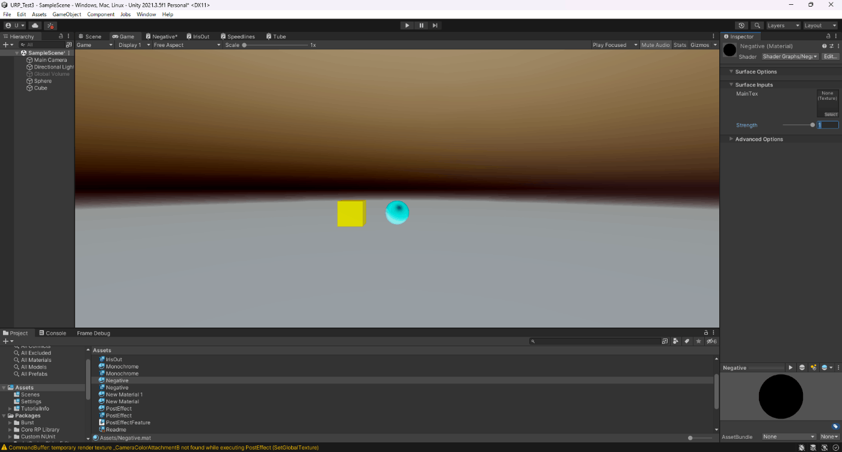Open the GameObject menu
842x452 pixels.
67,14
